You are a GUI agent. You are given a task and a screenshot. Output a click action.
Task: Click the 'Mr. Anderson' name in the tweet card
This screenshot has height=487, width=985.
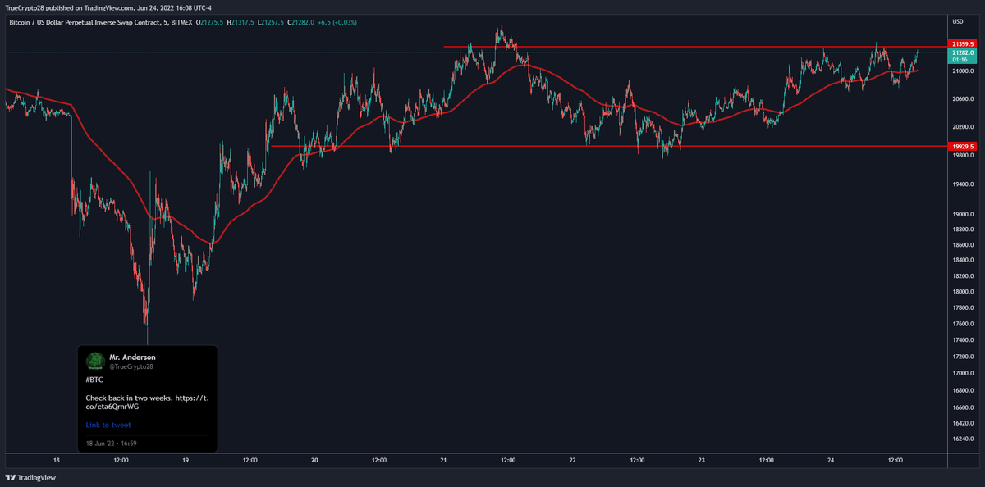point(132,357)
